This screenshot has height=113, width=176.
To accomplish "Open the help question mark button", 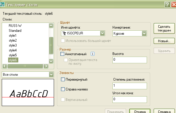I will (167, 5).
